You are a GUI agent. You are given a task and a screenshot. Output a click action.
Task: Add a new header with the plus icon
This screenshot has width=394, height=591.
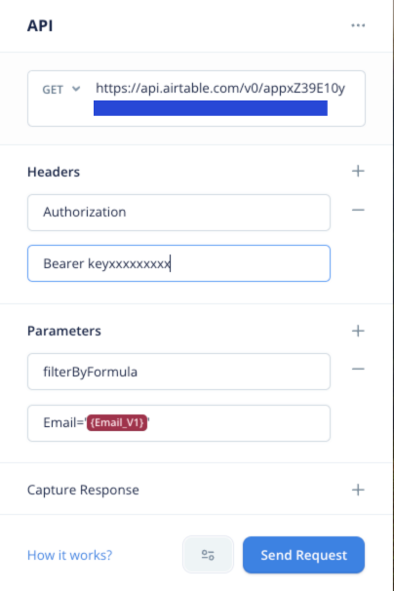358,171
